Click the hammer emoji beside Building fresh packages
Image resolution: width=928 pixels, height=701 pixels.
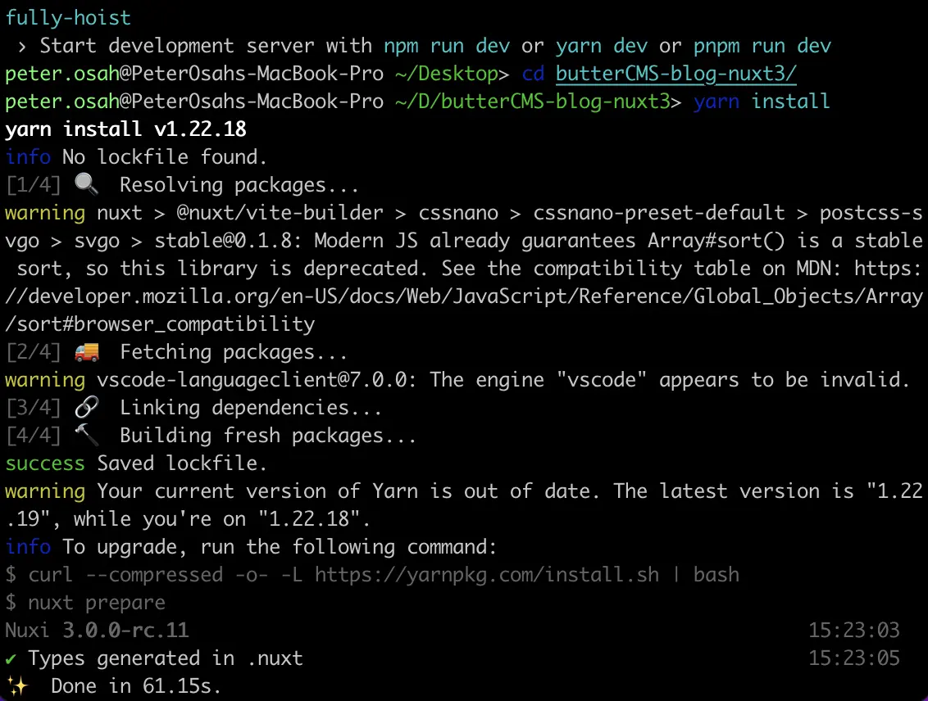(x=86, y=435)
